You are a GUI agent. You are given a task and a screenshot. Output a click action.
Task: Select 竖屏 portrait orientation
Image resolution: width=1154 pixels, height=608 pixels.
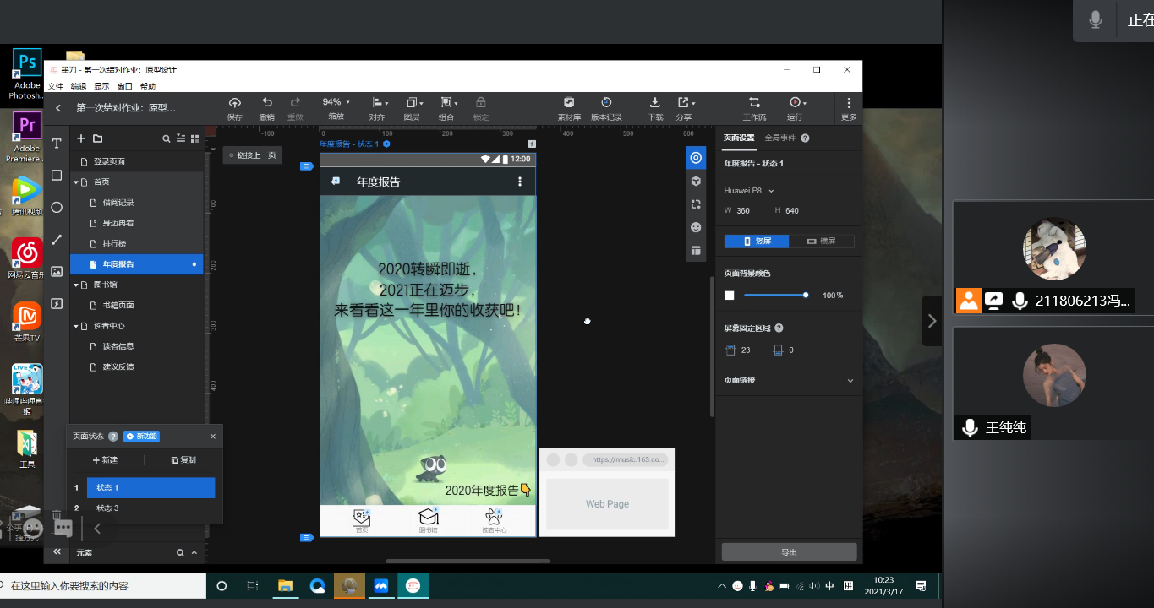757,242
